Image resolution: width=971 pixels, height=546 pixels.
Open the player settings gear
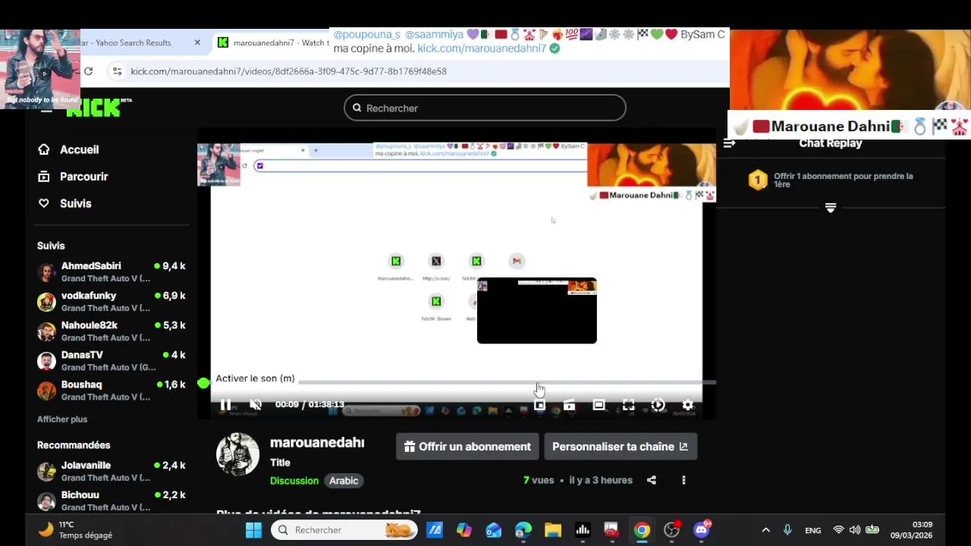687,405
